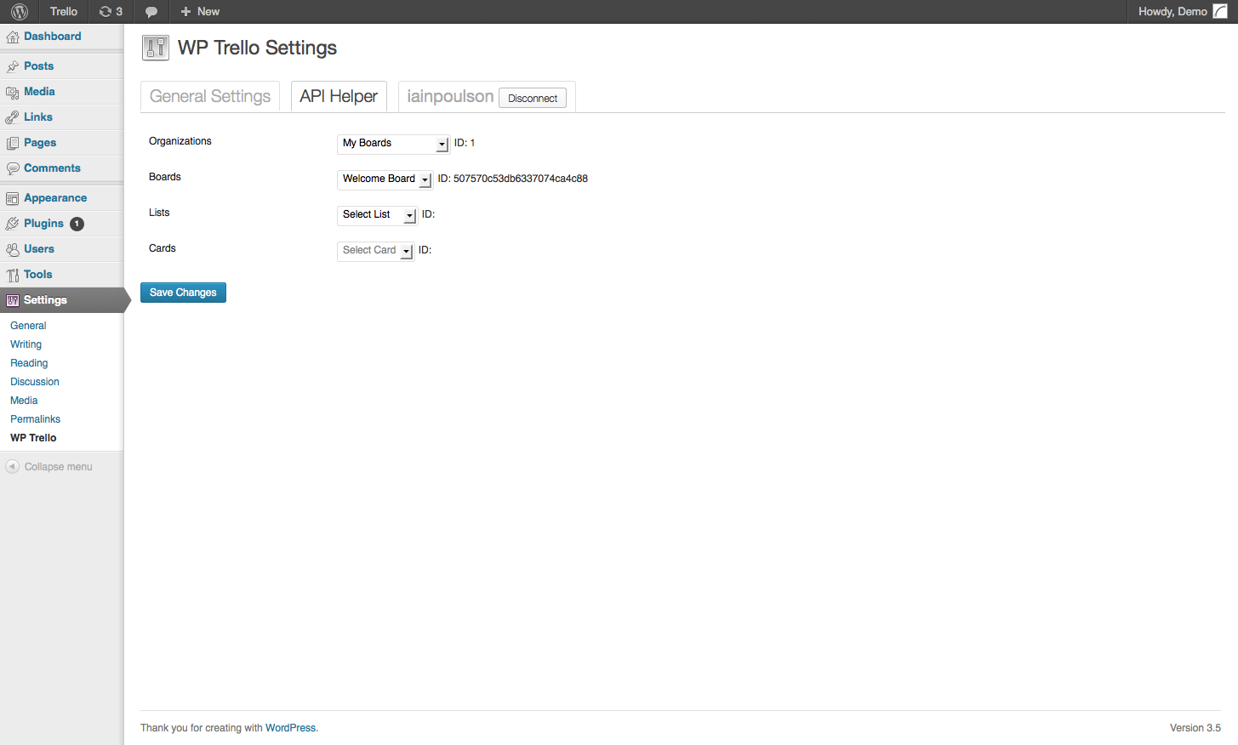Switch to the API Helper tab

click(339, 96)
